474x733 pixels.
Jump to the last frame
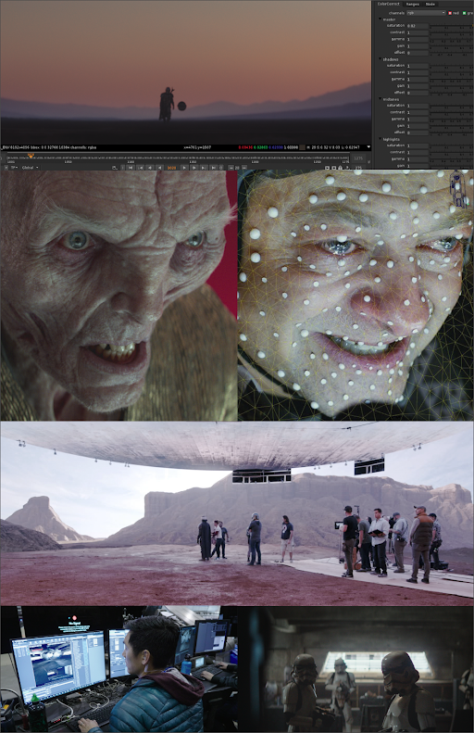(213, 168)
